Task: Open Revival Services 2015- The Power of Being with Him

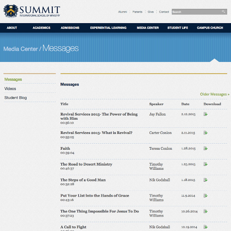Action: point(99,116)
